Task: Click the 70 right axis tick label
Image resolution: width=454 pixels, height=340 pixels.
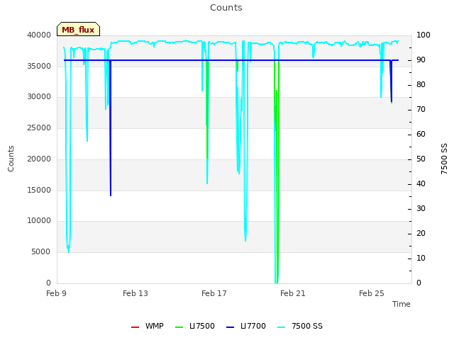Action: tap(421, 109)
